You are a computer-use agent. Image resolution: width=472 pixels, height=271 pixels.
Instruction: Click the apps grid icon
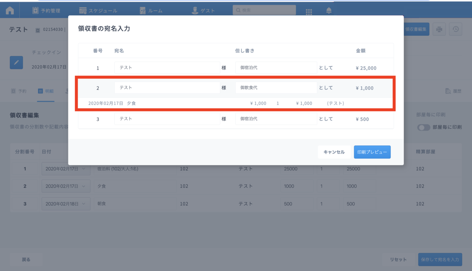tap(309, 11)
